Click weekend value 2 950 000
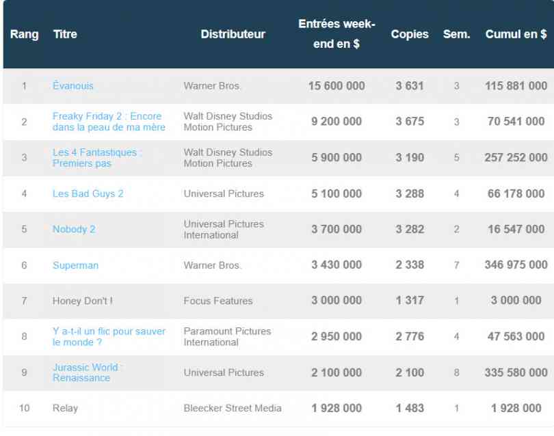The width and height of the screenshot is (554, 436). (x=337, y=336)
